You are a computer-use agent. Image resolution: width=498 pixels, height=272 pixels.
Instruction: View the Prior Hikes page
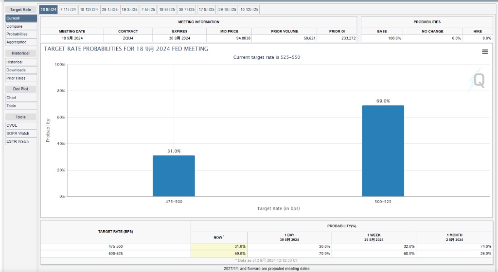[x=21, y=78]
